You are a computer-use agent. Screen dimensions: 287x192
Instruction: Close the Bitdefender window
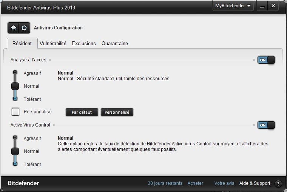coord(273,6)
